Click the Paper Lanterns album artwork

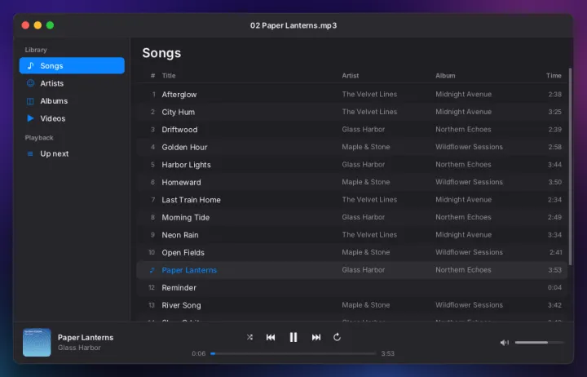click(37, 343)
